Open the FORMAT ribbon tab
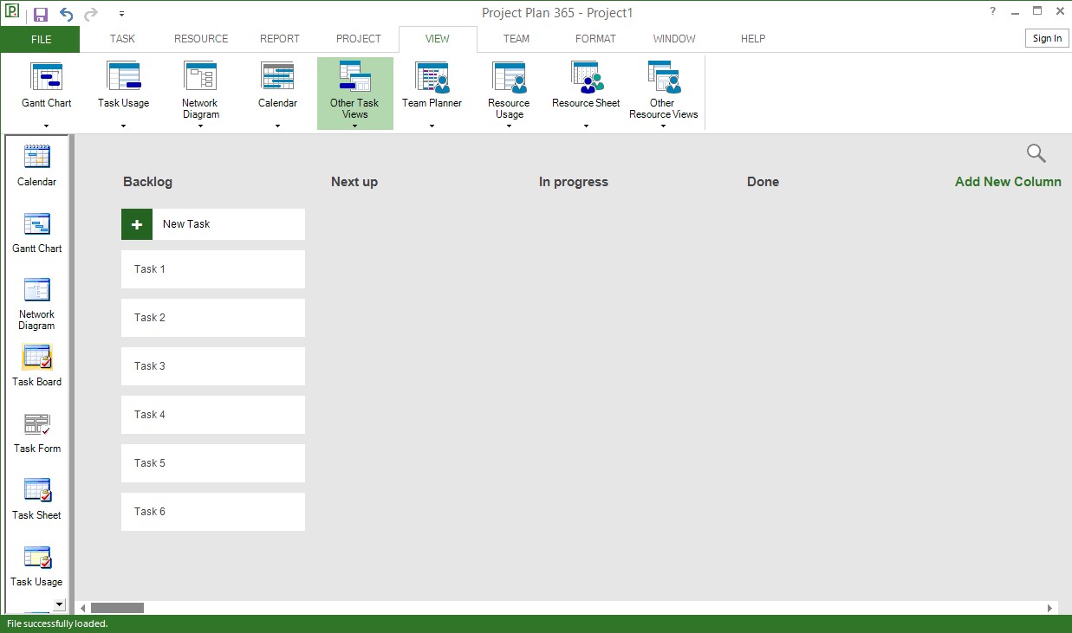The height and width of the screenshot is (633, 1072). (x=595, y=39)
